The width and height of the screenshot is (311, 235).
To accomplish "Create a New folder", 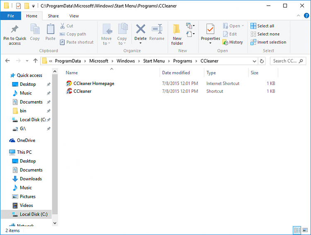I will [177, 34].
